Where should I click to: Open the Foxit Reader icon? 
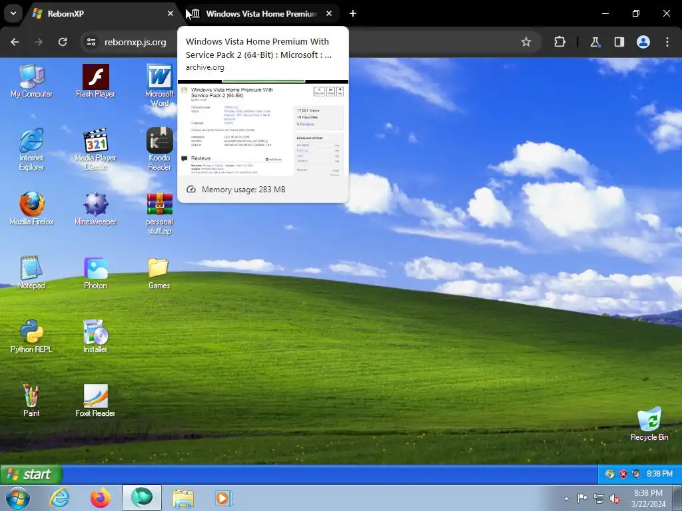[95, 400]
